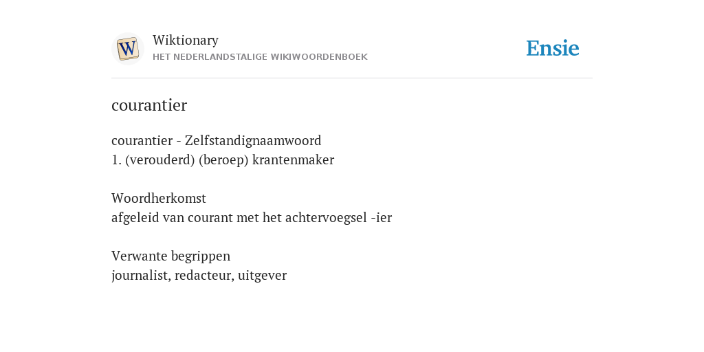Image resolution: width=704 pixels, height=352 pixels.
Task: Select the '(beroep)' label
Action: coord(223,159)
